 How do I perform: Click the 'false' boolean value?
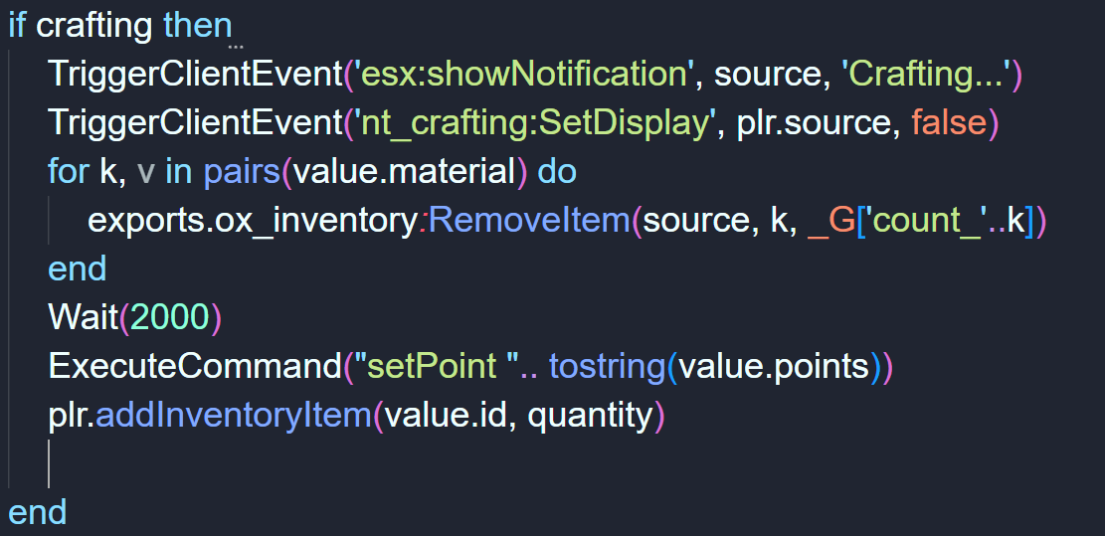coord(949,122)
